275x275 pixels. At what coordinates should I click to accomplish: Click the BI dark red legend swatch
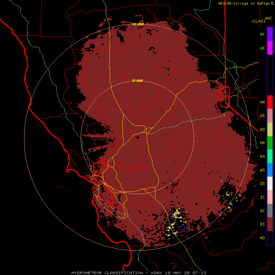(270, 224)
